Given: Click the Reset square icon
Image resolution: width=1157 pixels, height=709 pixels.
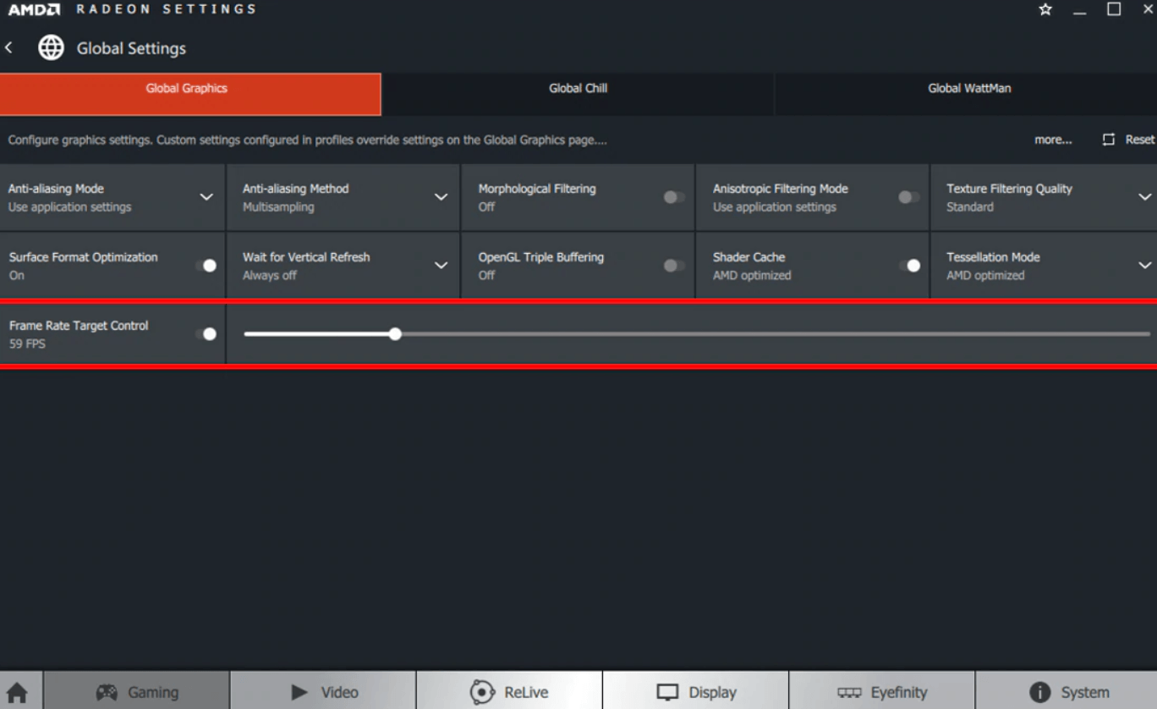Looking at the screenshot, I should (x=1109, y=140).
